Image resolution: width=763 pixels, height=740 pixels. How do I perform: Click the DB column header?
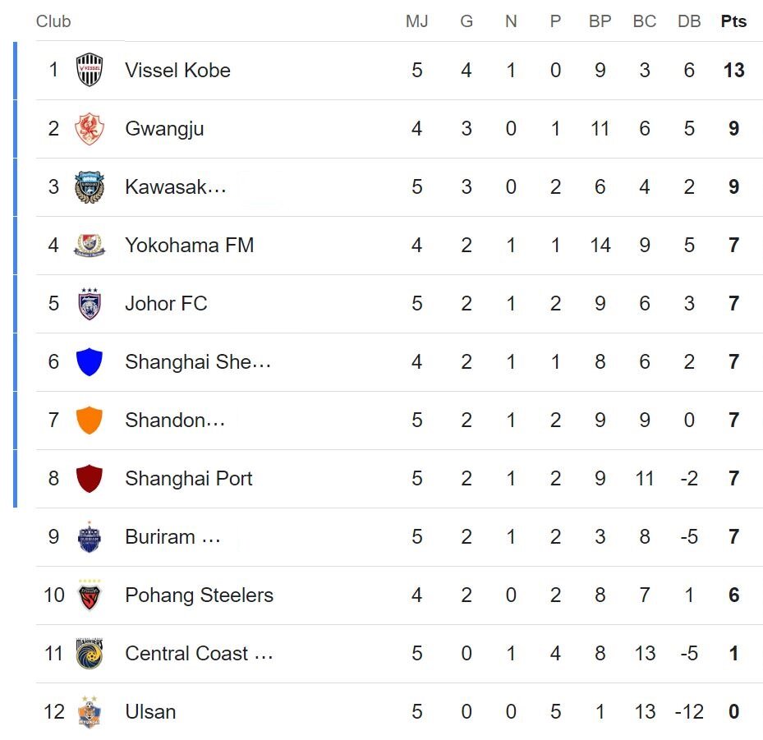click(x=689, y=21)
